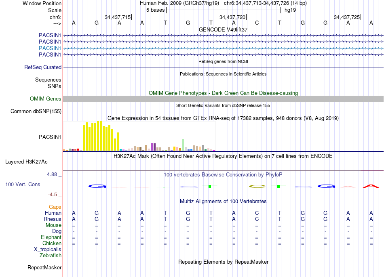Viewport: 384px width, 277px height.
Task: Select the Human alignment row label
Action: [53, 213]
